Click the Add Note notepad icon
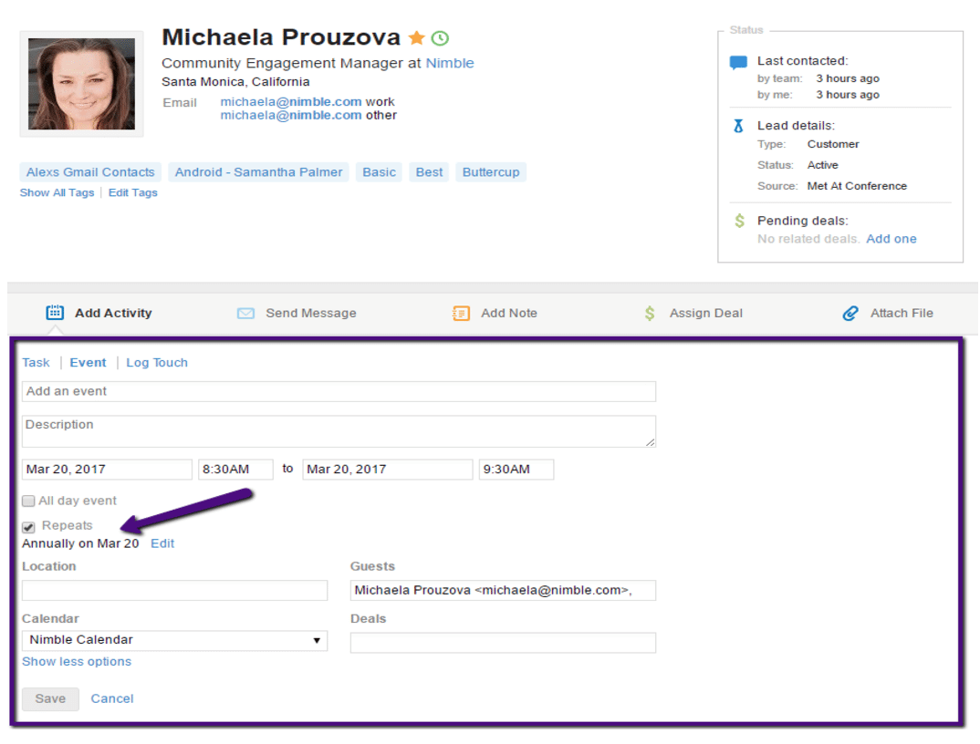Image resolution: width=980 pixels, height=744 pixels. tap(462, 313)
